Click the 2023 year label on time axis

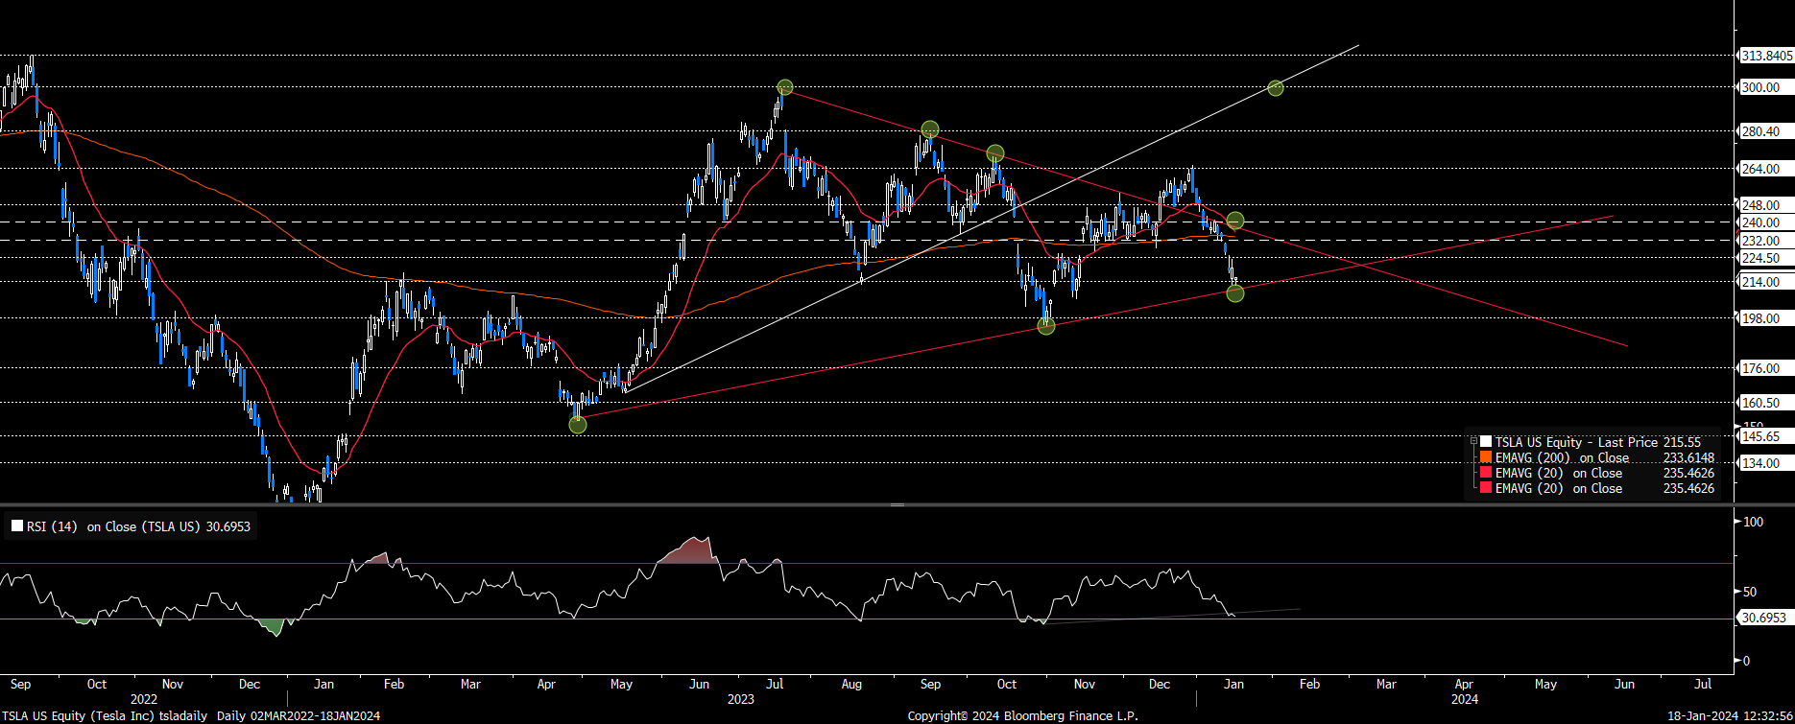click(x=741, y=699)
